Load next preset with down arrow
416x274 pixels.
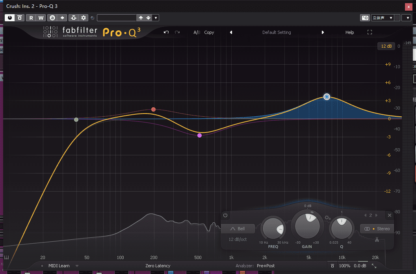148,18
